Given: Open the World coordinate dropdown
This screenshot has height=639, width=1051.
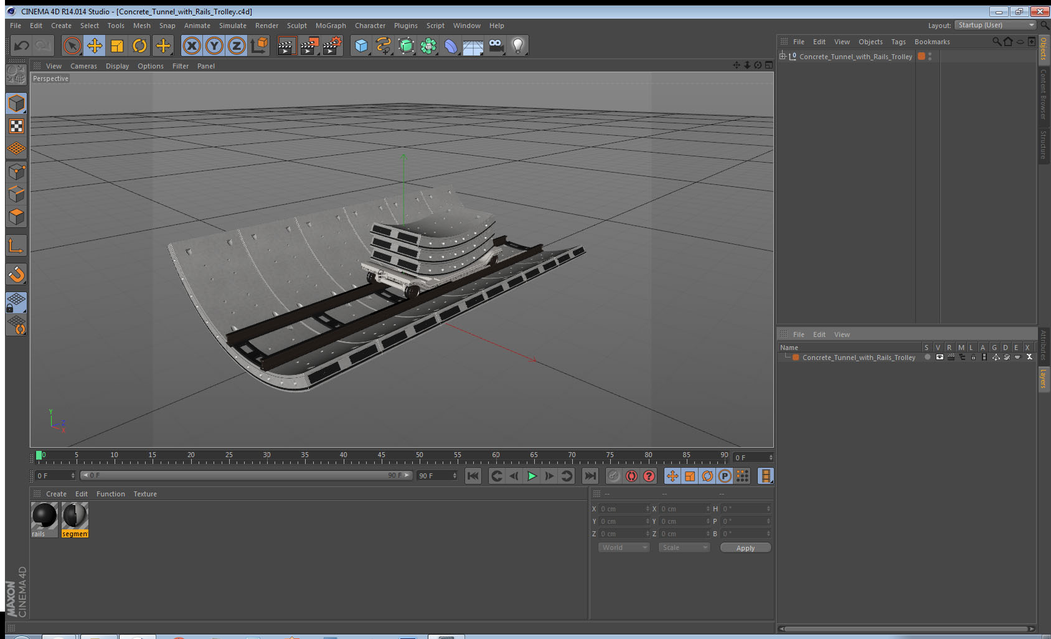Looking at the screenshot, I should coord(624,547).
